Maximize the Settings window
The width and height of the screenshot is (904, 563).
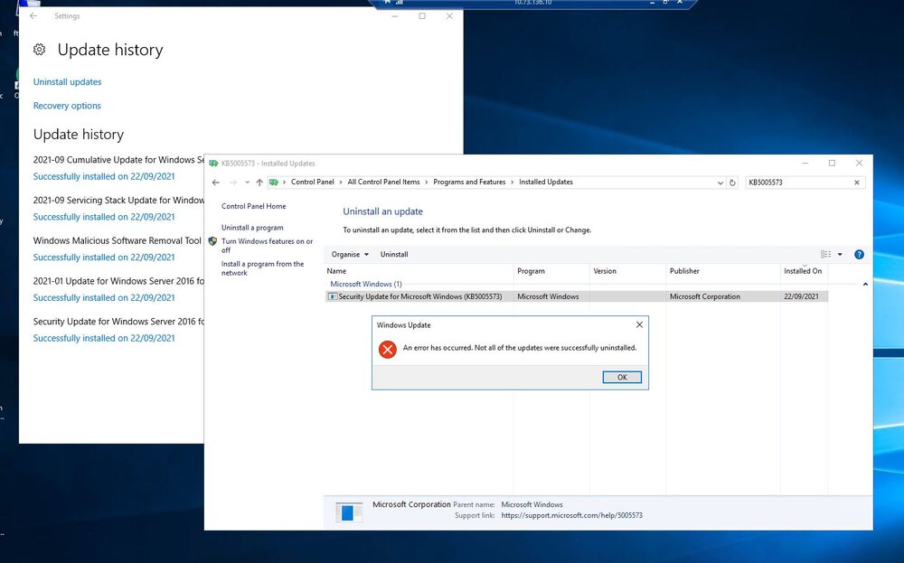coord(422,16)
